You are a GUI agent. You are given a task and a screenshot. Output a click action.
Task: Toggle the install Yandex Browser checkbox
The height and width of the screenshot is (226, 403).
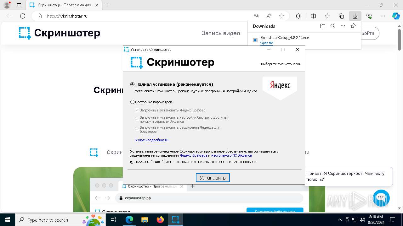point(137,110)
